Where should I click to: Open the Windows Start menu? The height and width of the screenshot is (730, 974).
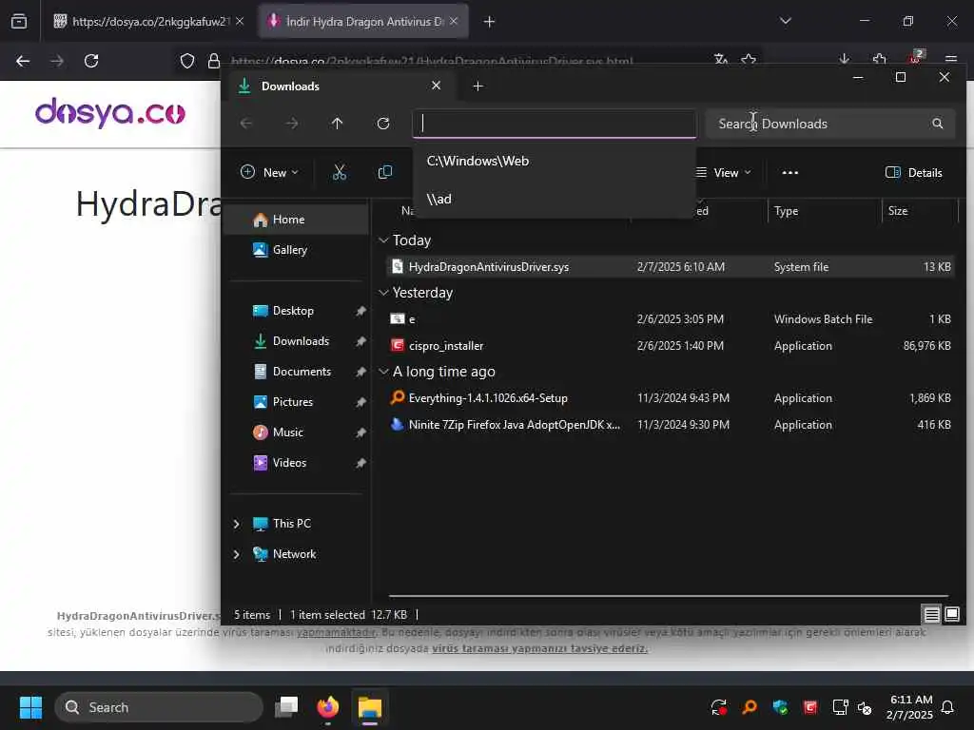tap(30, 707)
